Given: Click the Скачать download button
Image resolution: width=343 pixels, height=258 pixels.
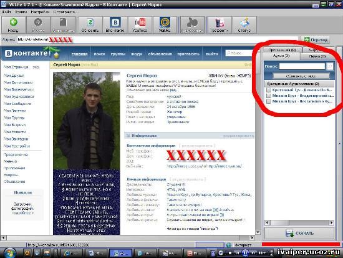Looking at the screenshot, I should (x=299, y=233).
